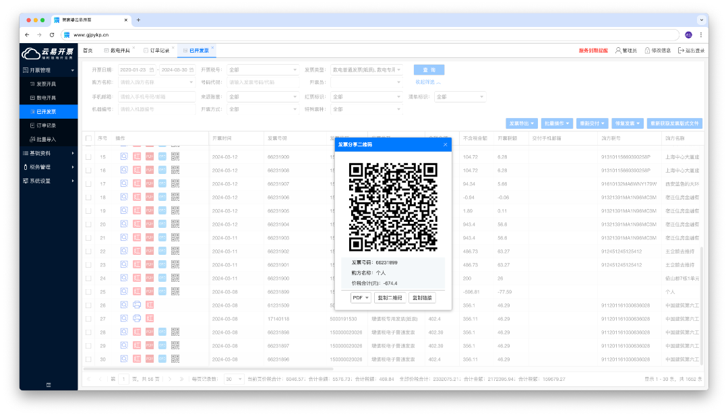728x416 pixels.
Task: Open the 开票税号 dropdown
Action: click(x=263, y=69)
